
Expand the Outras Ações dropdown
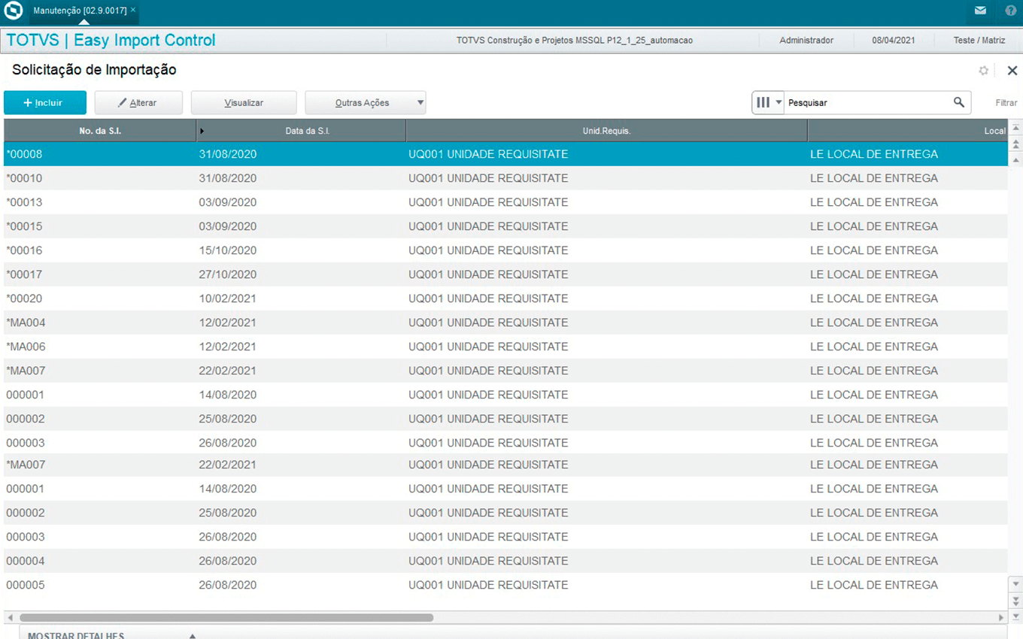[420, 103]
